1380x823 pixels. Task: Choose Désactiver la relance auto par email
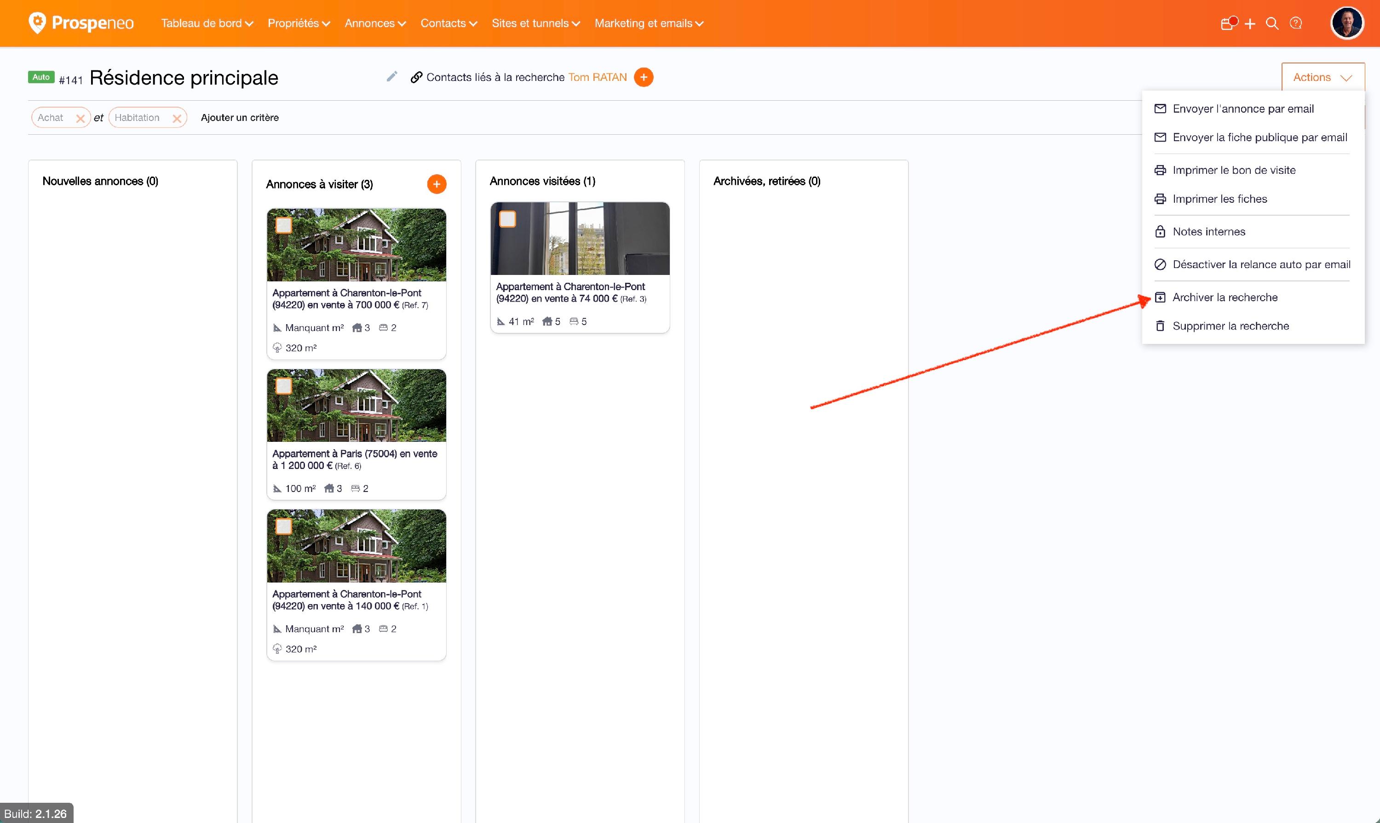click(x=1253, y=264)
